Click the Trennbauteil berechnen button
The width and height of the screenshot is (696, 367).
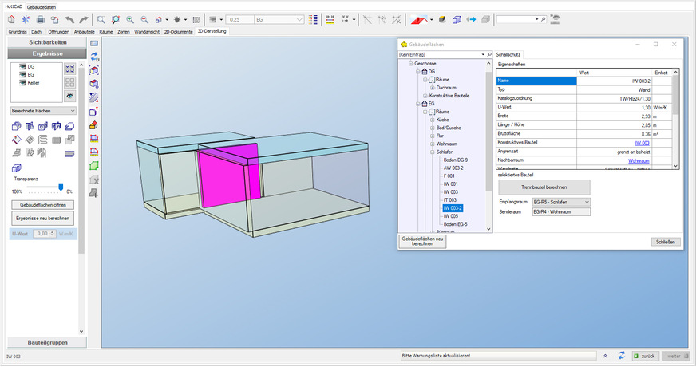tap(544, 186)
